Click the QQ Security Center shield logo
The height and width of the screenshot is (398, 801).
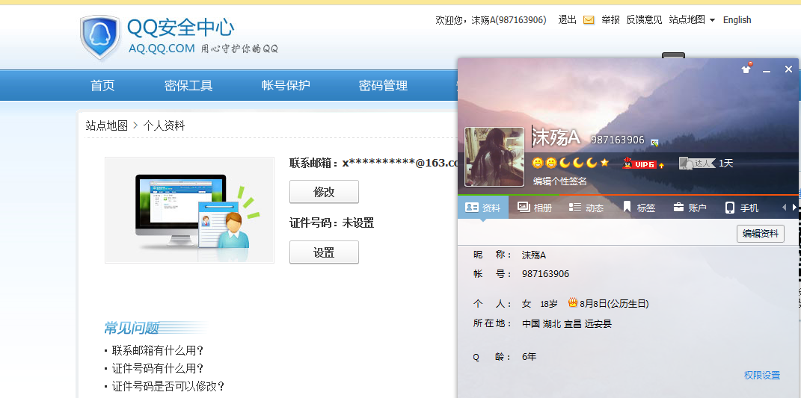pos(100,37)
